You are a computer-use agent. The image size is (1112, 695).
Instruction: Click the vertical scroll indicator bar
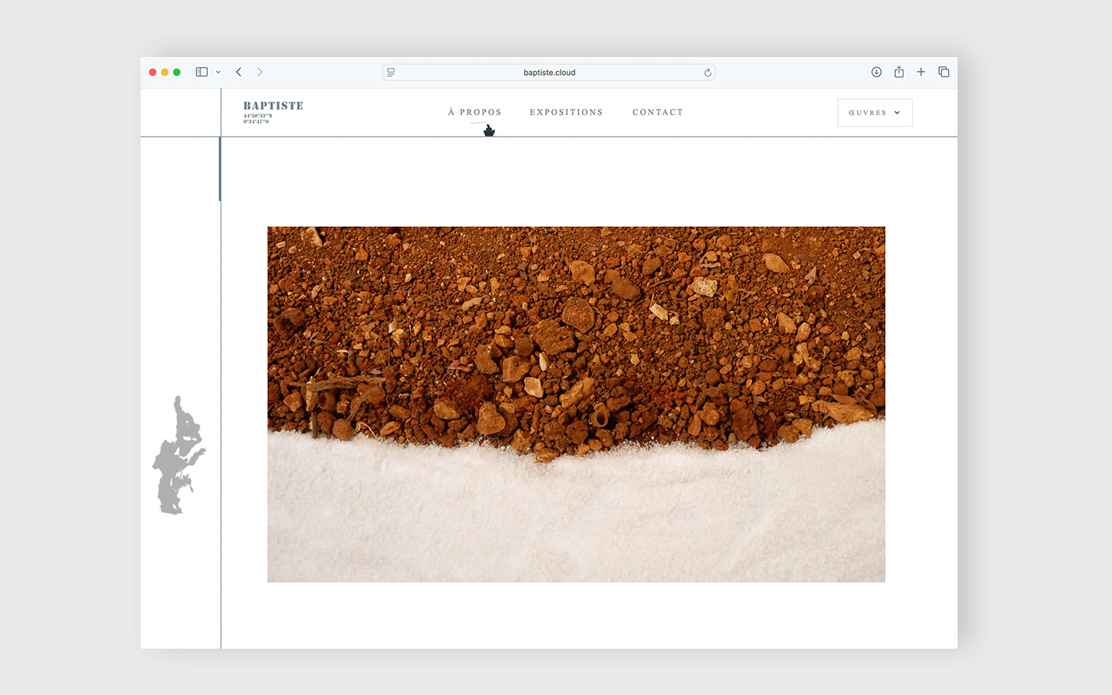tap(220, 169)
